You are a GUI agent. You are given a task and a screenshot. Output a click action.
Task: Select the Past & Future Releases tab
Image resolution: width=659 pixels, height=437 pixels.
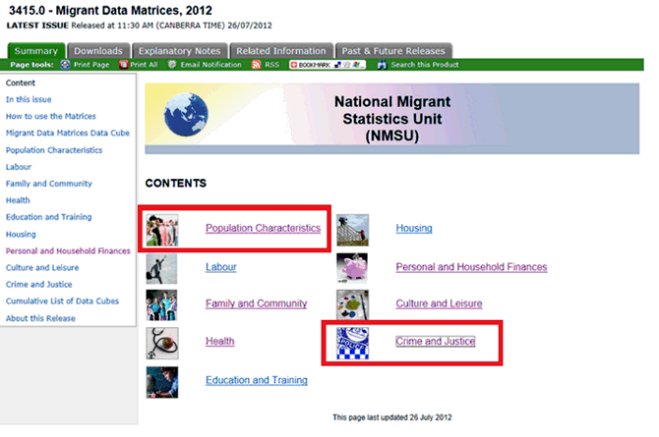[x=392, y=51]
